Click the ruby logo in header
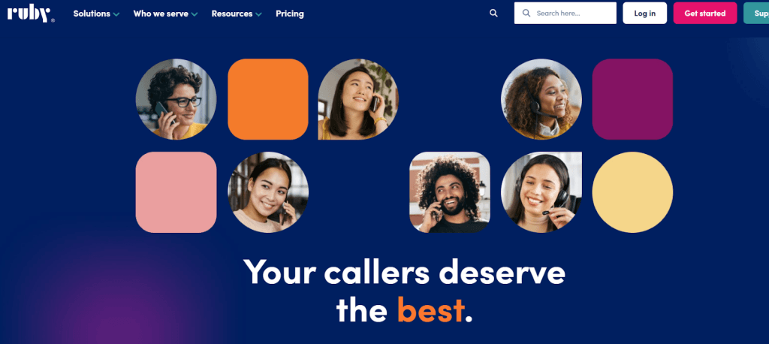The width and height of the screenshot is (769, 344). [30, 14]
